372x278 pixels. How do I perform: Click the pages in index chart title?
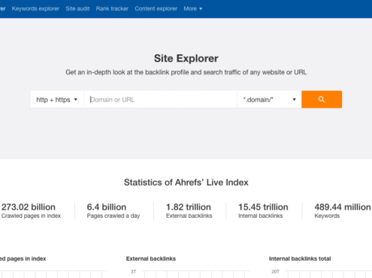(x=23, y=258)
